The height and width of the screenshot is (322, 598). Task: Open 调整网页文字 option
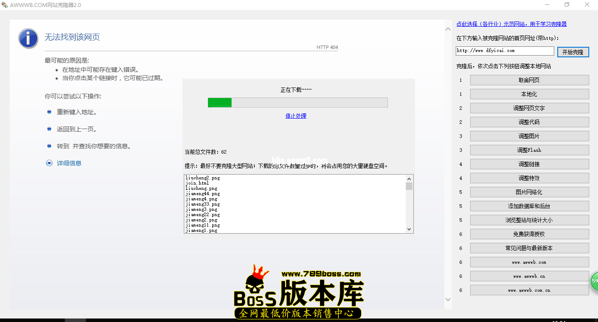coord(529,108)
